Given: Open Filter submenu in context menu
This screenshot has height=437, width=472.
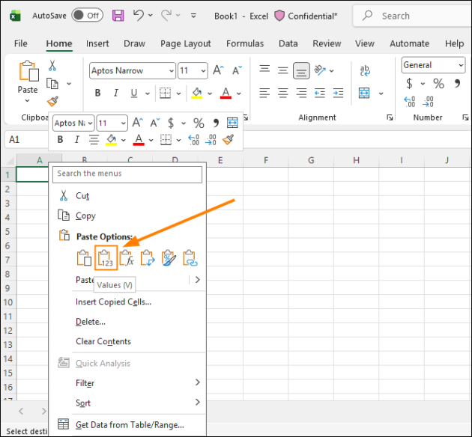Looking at the screenshot, I should [x=127, y=383].
